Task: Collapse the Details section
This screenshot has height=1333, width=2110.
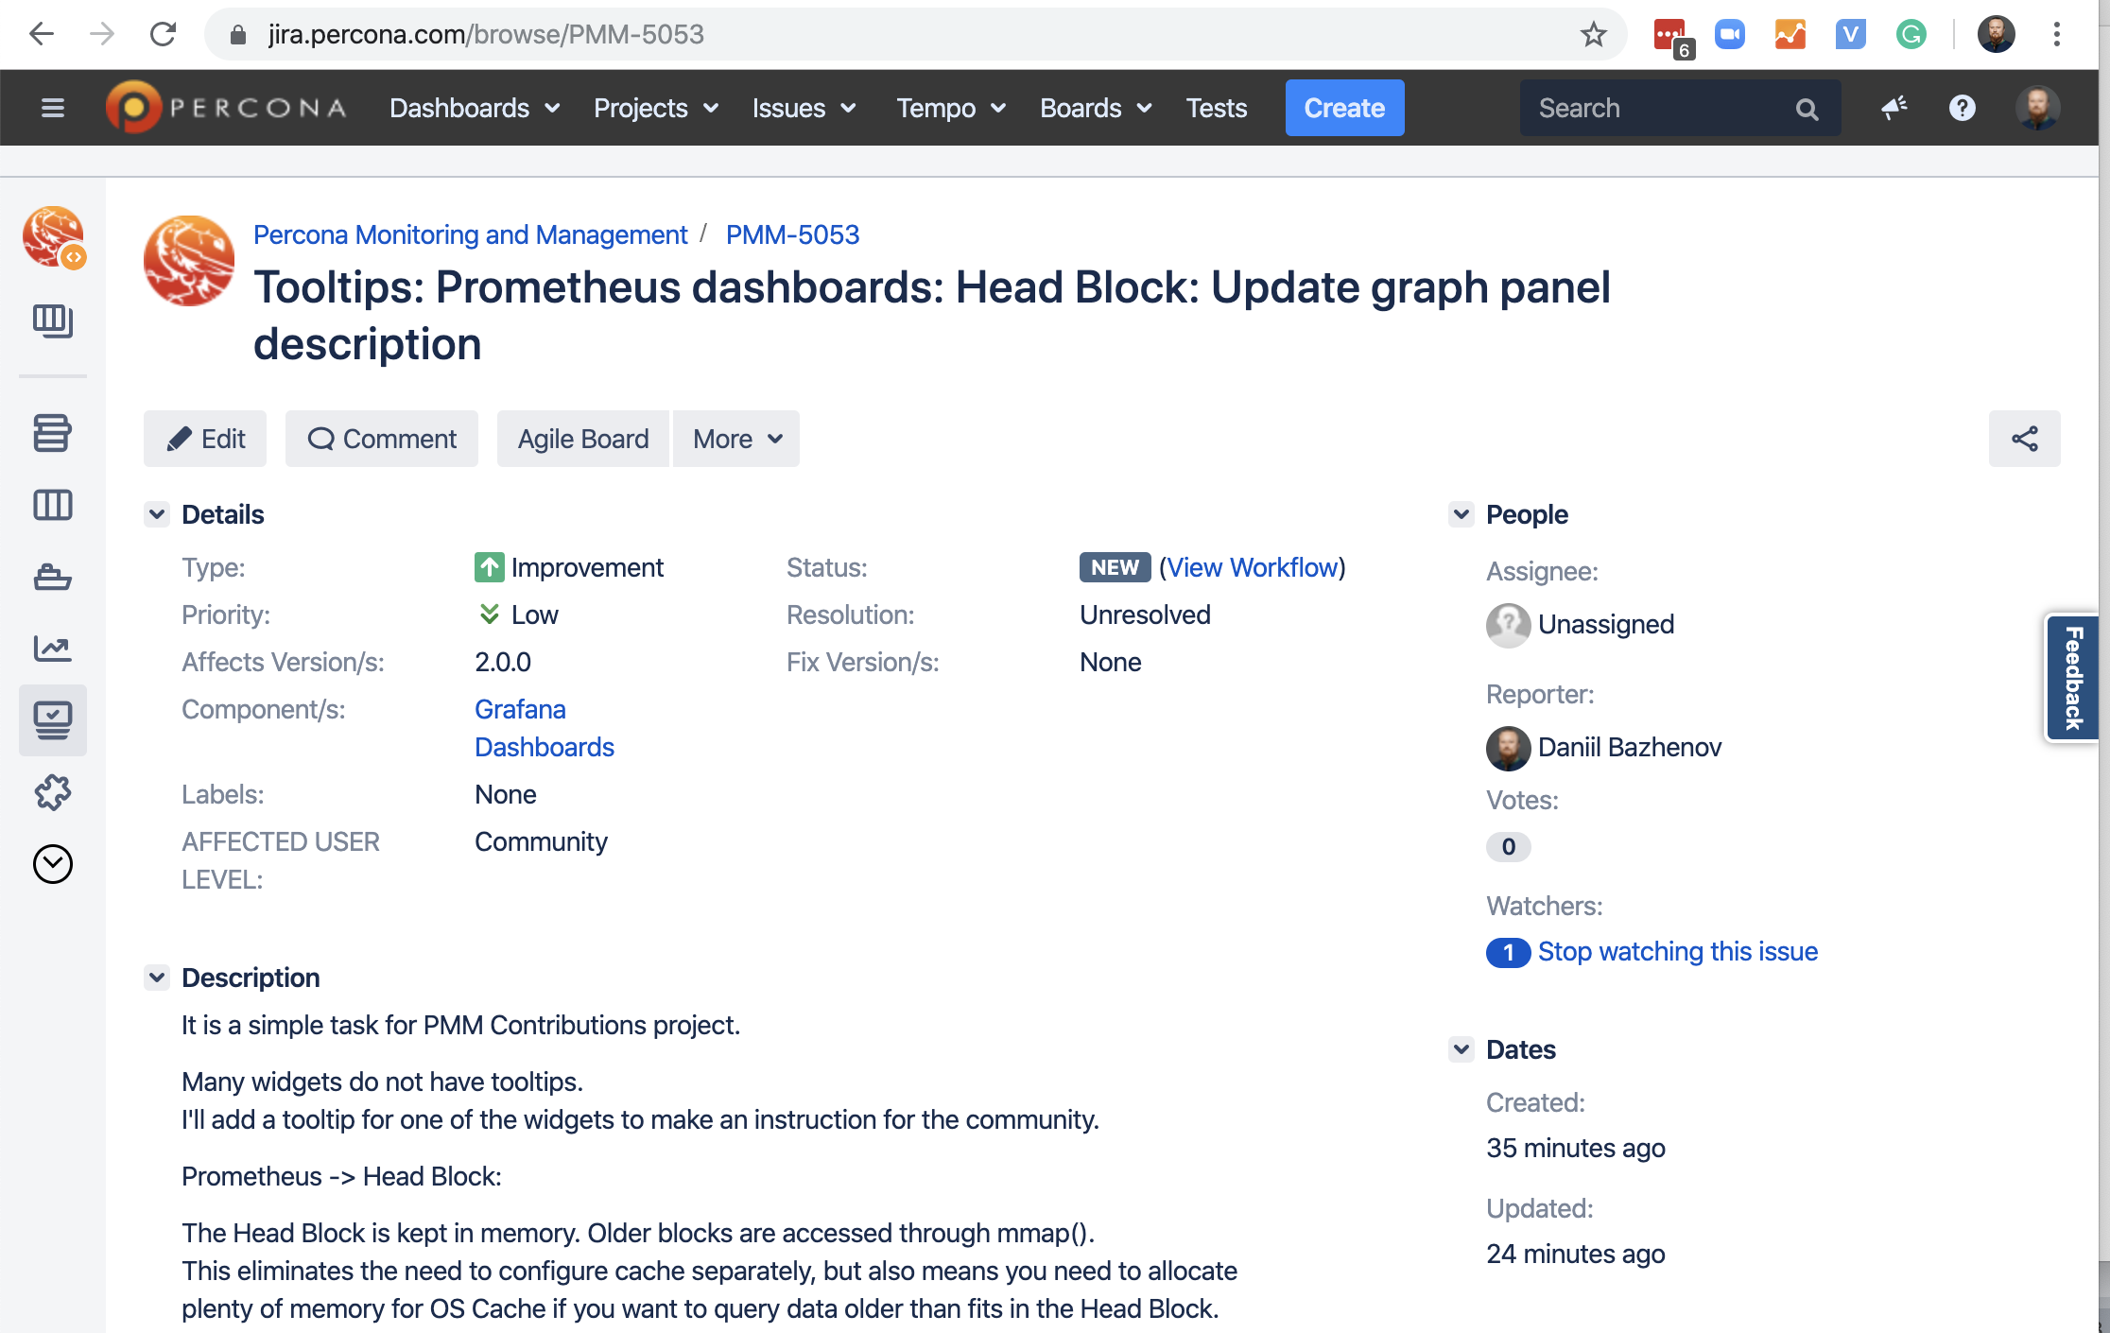Action: [x=157, y=514]
